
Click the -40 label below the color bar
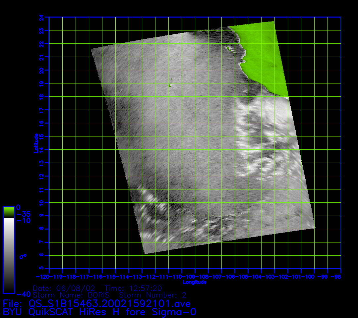[x=23, y=294]
